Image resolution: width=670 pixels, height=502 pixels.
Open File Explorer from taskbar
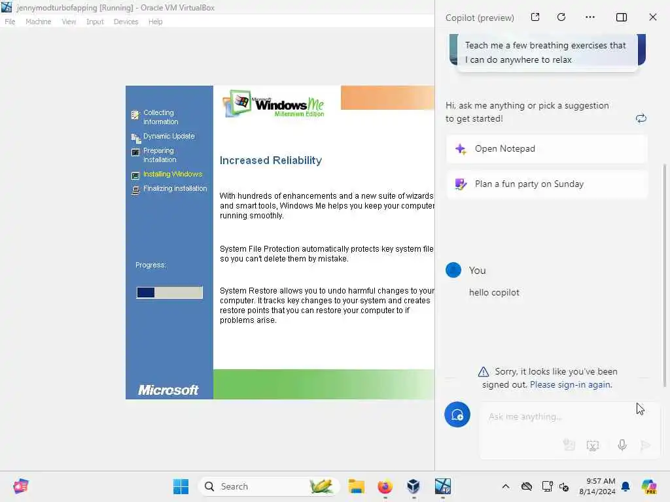pos(356,486)
